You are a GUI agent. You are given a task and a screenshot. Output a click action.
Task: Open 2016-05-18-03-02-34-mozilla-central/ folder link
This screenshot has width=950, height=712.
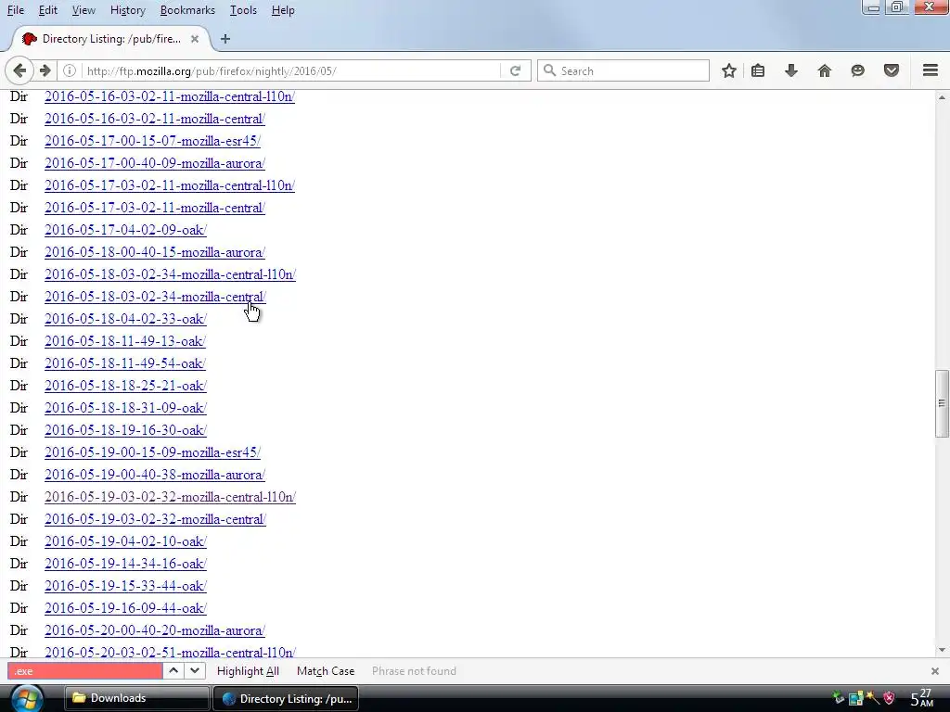point(155,297)
